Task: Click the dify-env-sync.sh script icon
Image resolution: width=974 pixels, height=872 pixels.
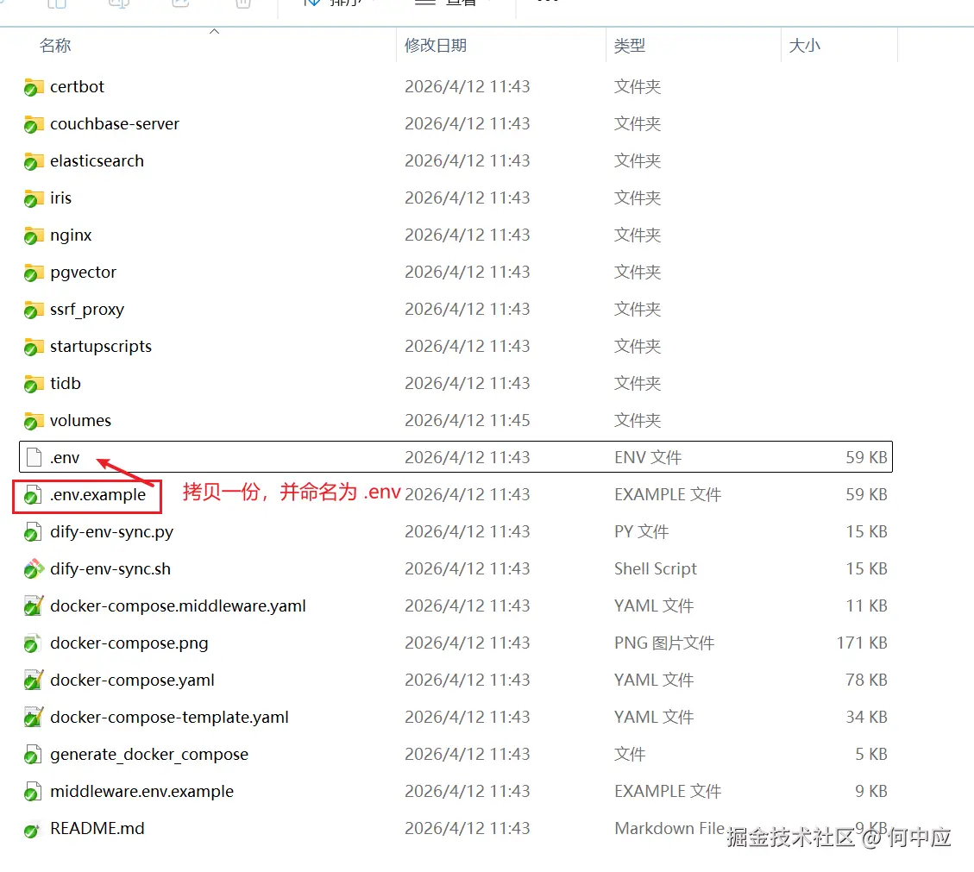Action: [34, 569]
